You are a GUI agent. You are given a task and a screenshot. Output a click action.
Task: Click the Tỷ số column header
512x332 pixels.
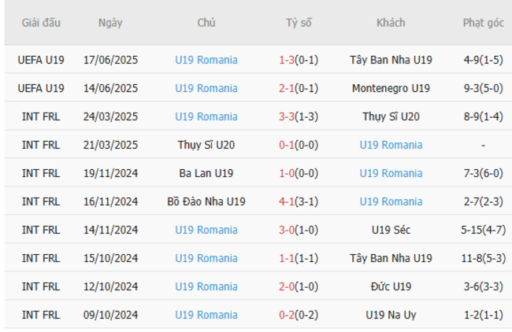299,23
